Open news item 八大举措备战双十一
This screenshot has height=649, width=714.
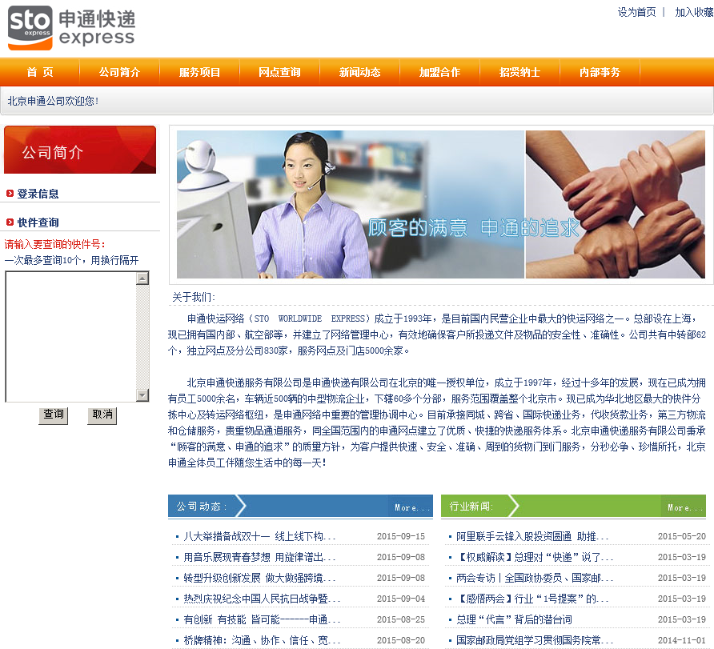pos(259,537)
